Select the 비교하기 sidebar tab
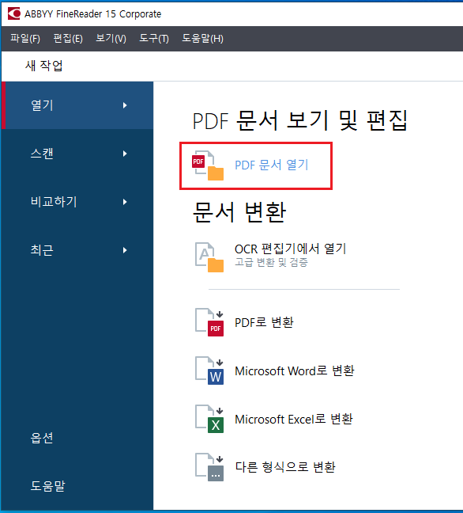 (77, 202)
